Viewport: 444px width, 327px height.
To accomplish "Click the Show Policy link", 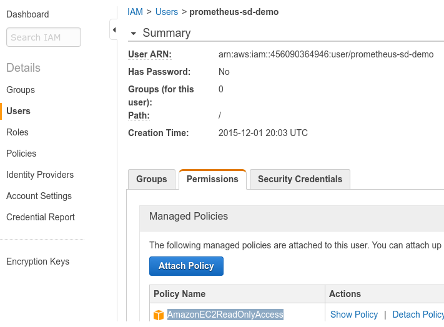I will click(x=354, y=315).
